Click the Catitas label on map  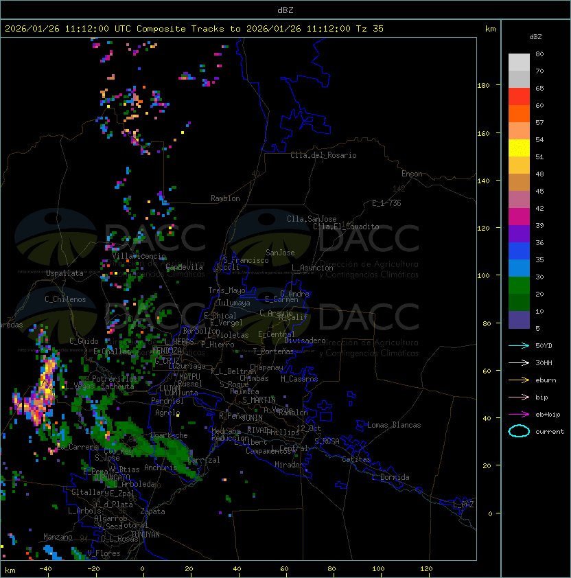[356, 459]
